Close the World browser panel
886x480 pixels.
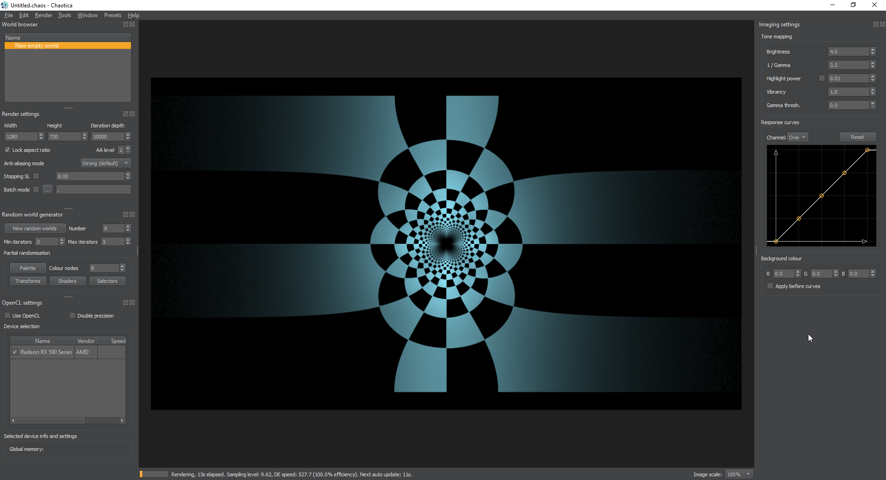click(132, 24)
